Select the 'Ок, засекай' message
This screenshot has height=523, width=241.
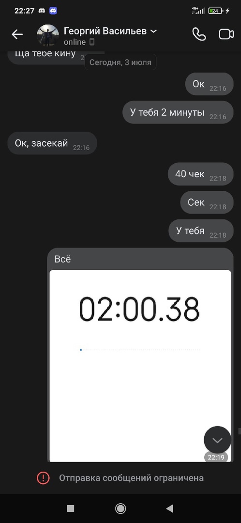click(52, 143)
